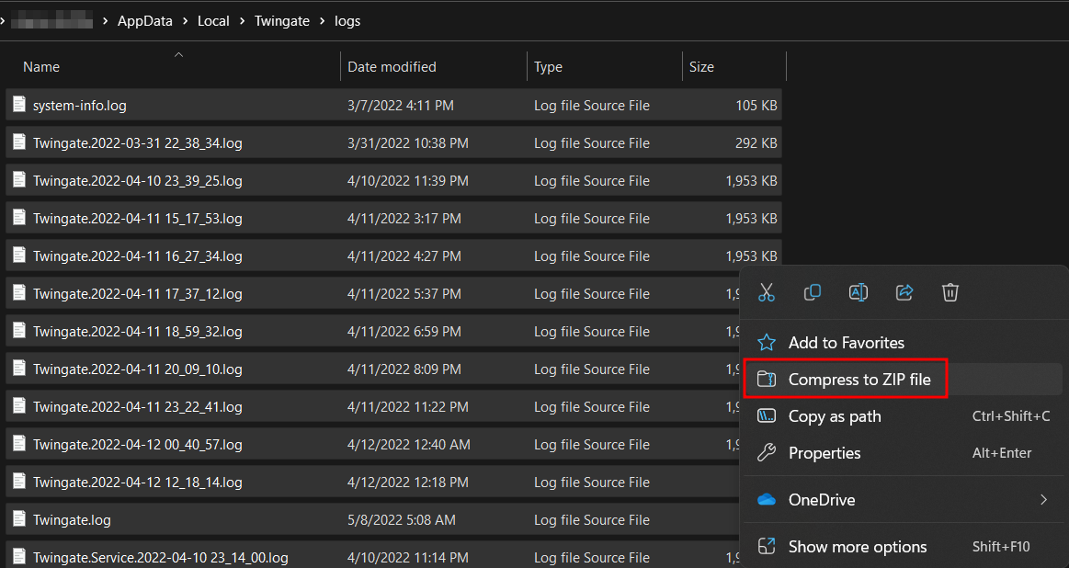Click the file icon beside Twingate.2022-04-11 17_37_12.log
Screen dimensions: 1069x568
pyautogui.click(x=20, y=293)
